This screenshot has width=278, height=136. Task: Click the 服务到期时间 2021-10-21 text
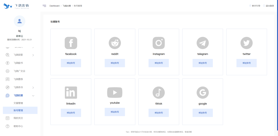(20, 40)
